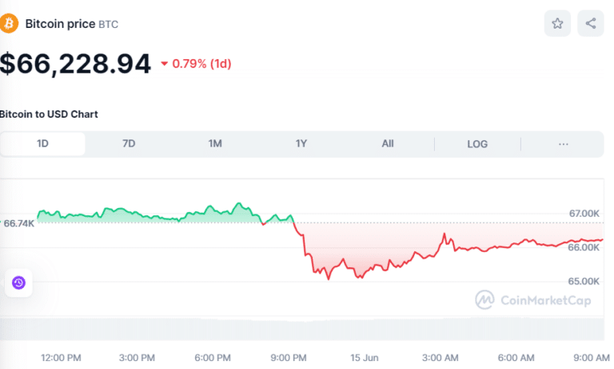Select the 1D chart range tab
Screen dimensions: 614x369
click(43, 144)
